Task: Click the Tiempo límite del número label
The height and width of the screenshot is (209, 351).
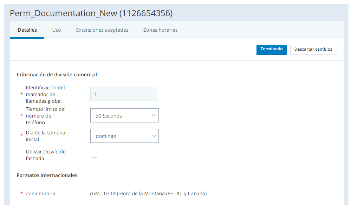Action: tap(46, 116)
